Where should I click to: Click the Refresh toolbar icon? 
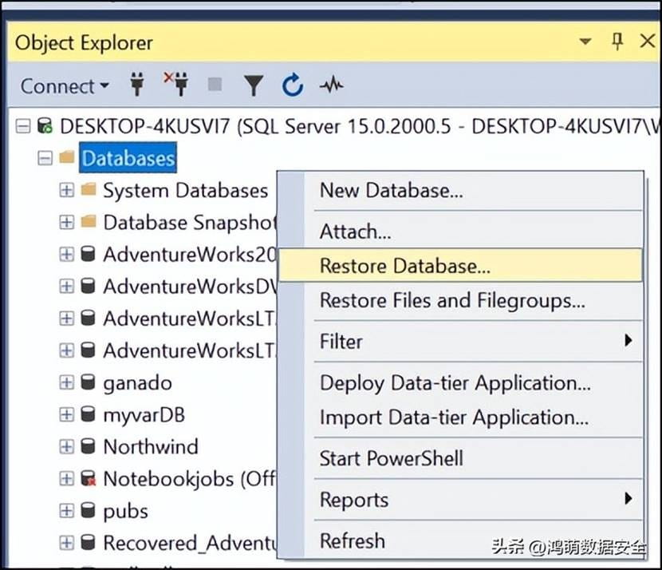(x=293, y=85)
